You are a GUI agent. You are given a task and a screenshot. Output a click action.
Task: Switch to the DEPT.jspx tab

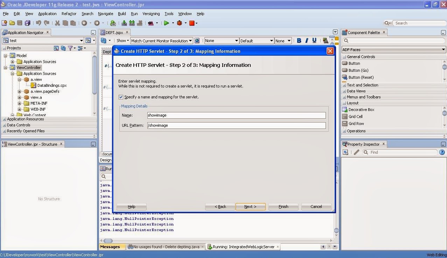tap(114, 32)
